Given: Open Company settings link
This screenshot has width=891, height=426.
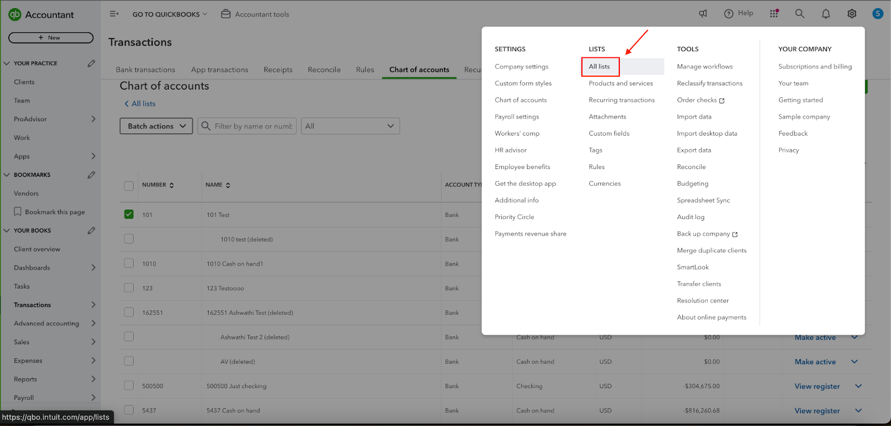Looking at the screenshot, I should 521,67.
